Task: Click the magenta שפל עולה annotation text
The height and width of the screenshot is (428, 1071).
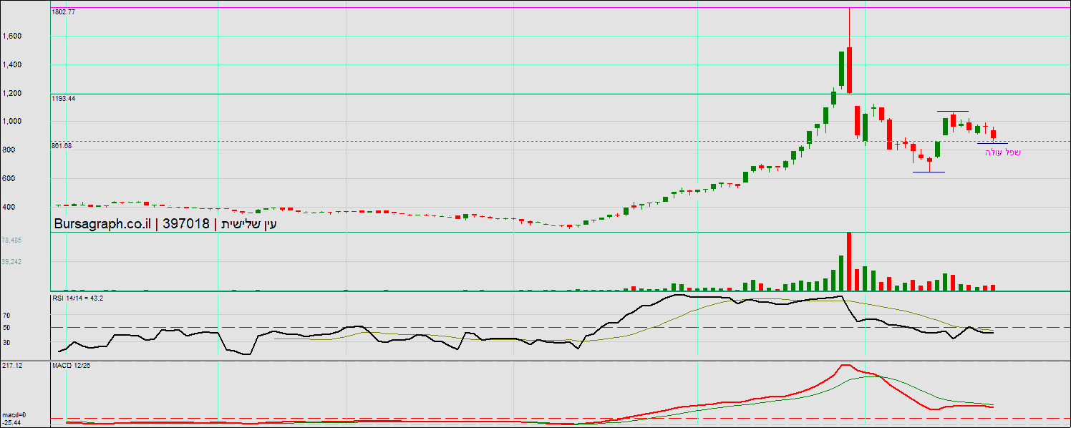Action: pos(1002,152)
